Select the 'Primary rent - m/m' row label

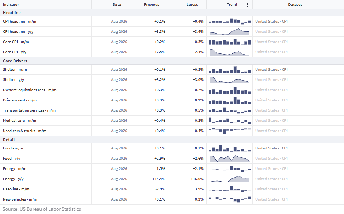tap(20, 100)
